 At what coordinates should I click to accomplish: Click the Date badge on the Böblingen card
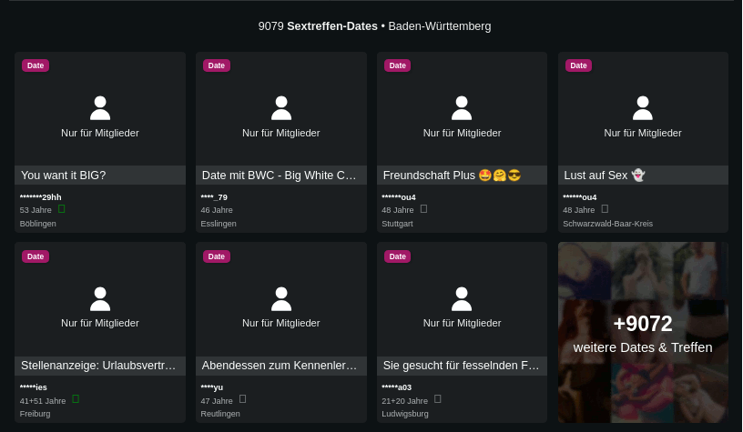[x=36, y=65]
